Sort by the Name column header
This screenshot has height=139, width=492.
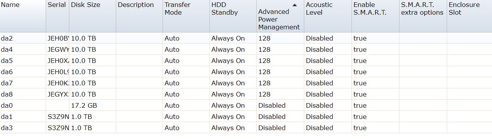[23, 16]
